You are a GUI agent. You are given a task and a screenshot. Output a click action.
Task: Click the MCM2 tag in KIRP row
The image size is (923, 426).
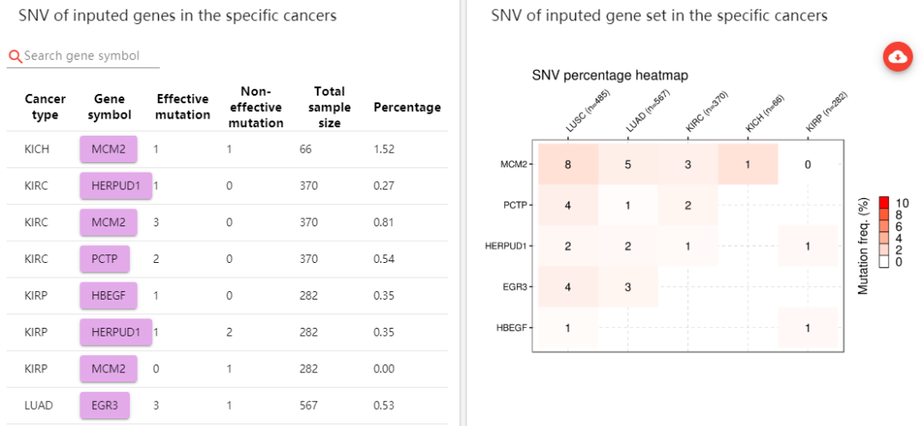click(x=109, y=369)
